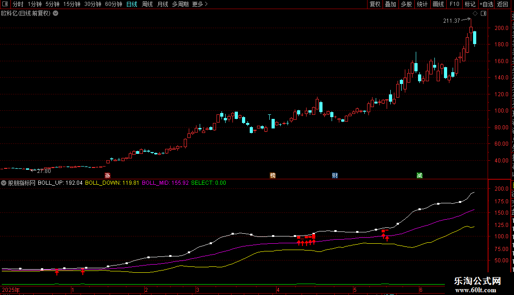
Task: Click the green 减 event marker
Action: [x=419, y=175]
